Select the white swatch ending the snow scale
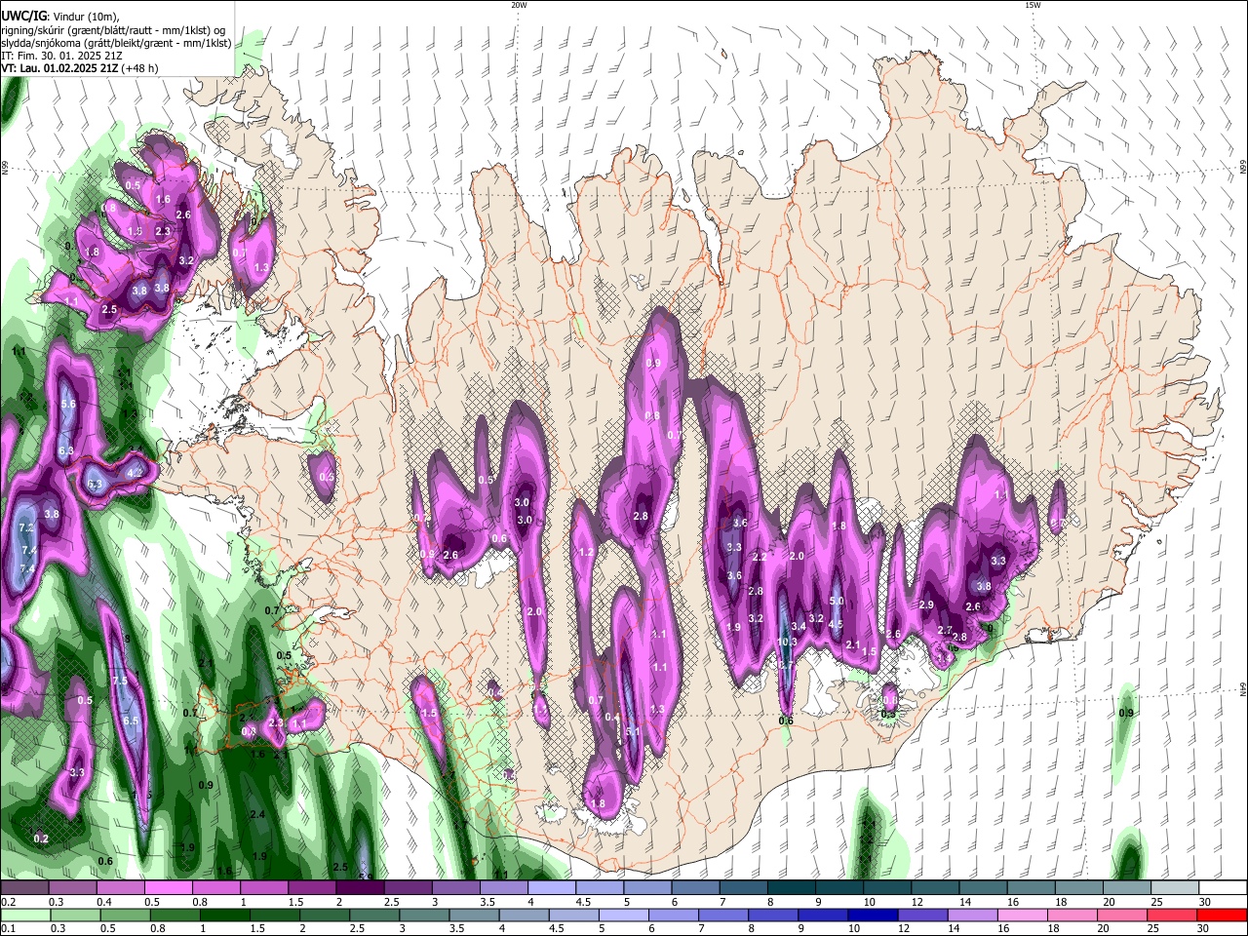1248x936 pixels. 1221,888
